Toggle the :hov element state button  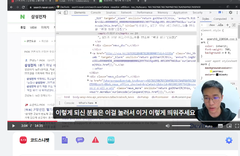[x=212, y=25]
